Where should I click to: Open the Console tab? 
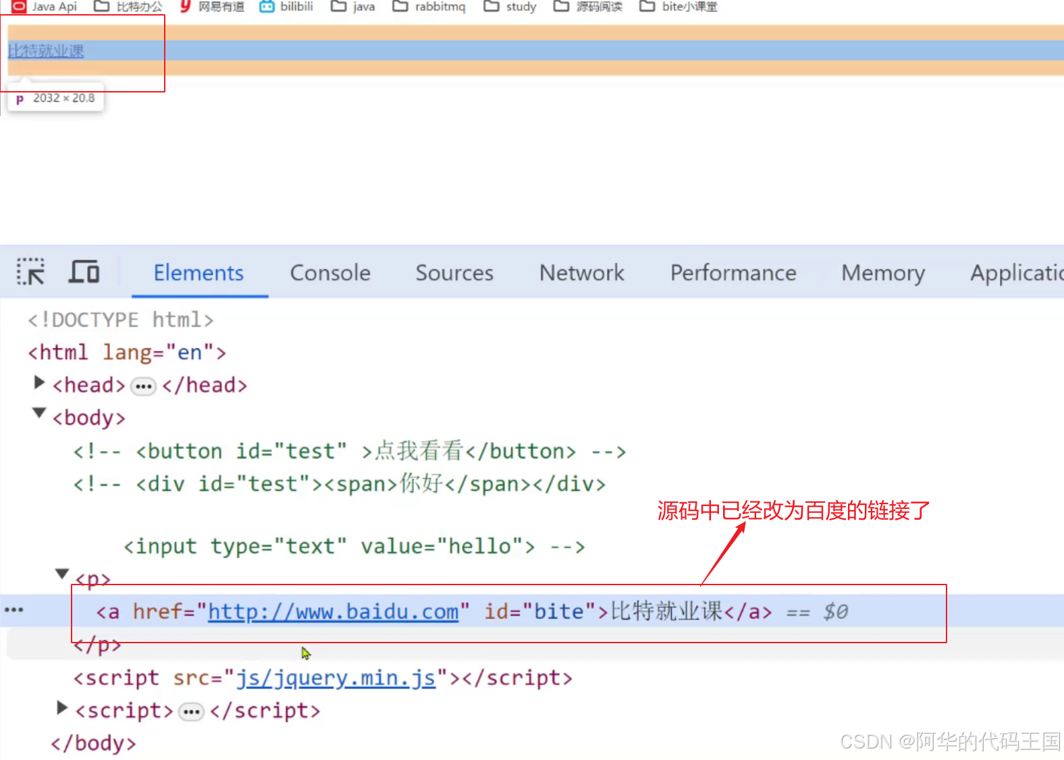(x=330, y=273)
